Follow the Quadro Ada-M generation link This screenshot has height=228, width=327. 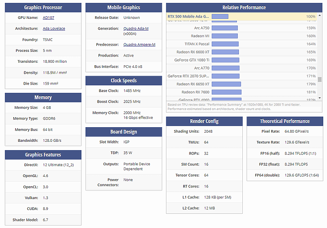136,28
